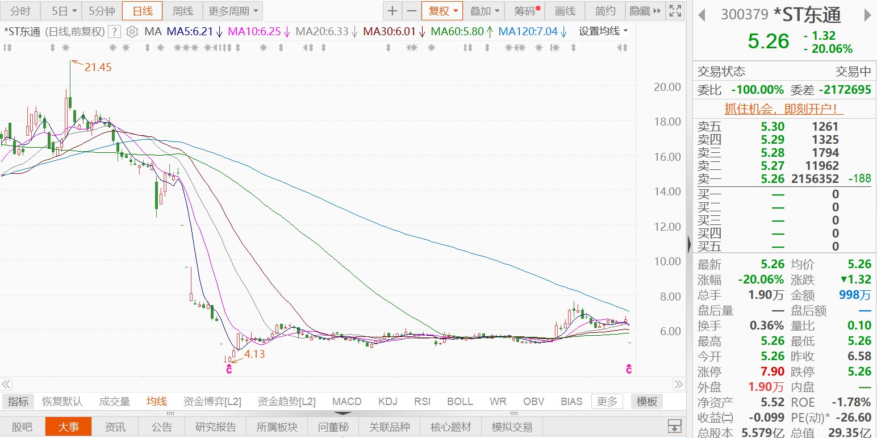
Task: Click the zoom in plus icon
Action: [392, 11]
